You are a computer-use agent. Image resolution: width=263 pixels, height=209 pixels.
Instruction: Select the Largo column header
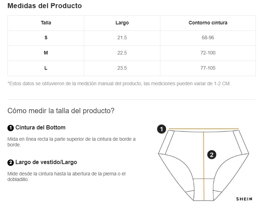point(122,23)
